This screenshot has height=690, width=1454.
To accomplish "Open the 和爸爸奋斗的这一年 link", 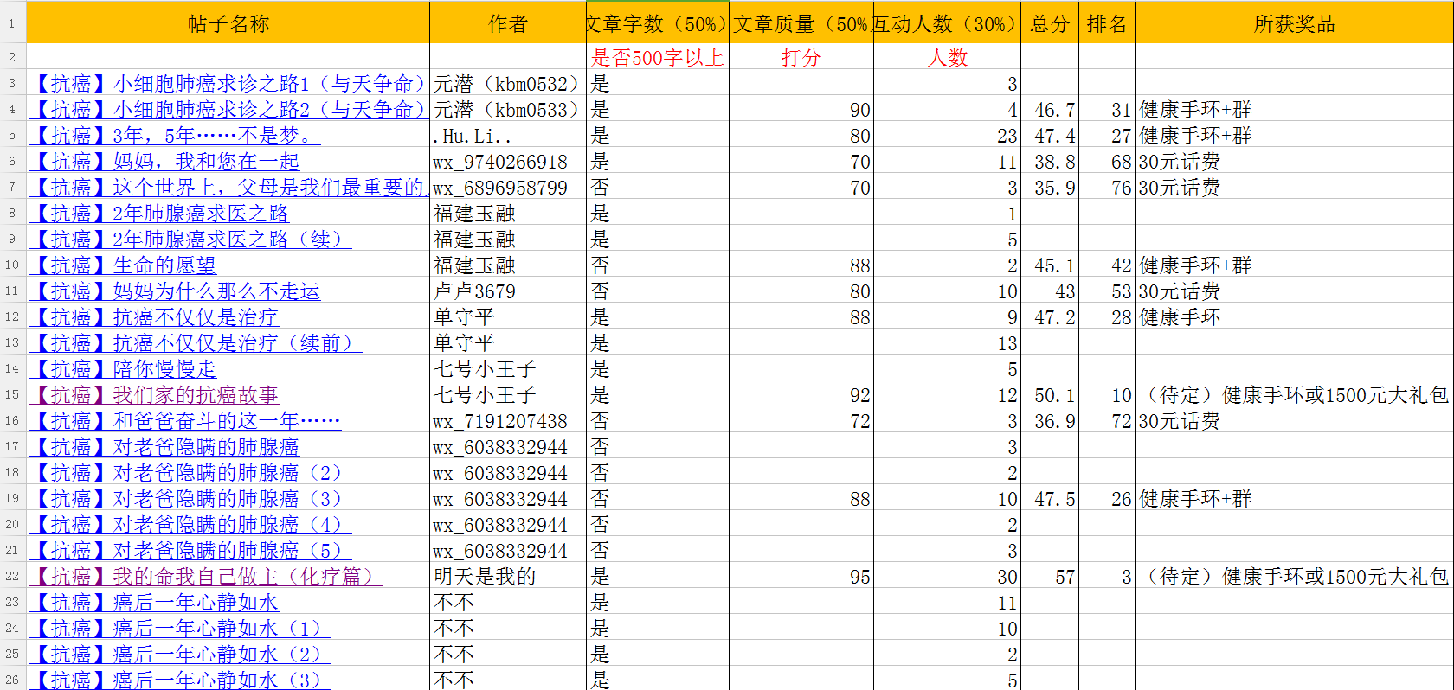I will tap(185, 421).
